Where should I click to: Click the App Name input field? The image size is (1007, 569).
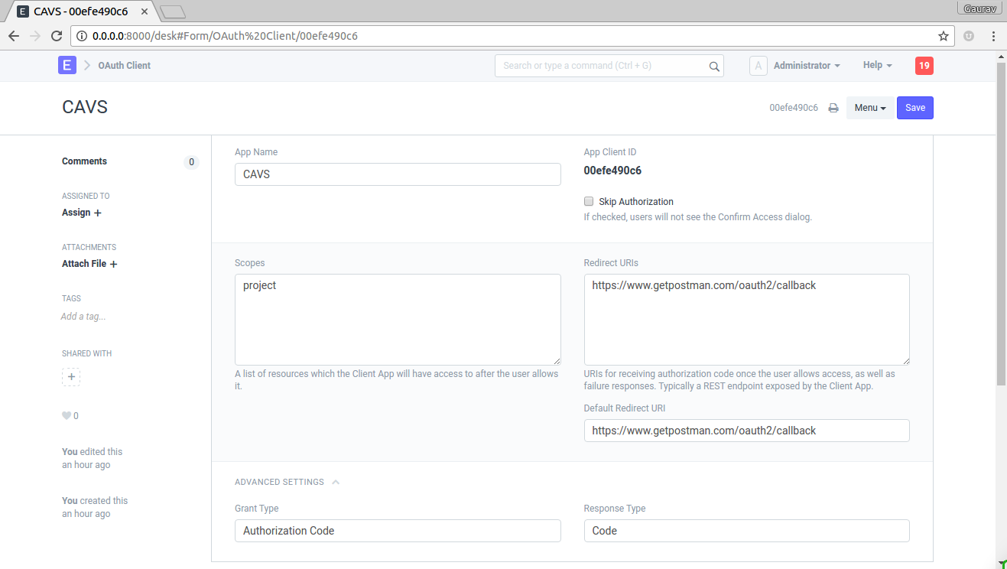(x=398, y=174)
